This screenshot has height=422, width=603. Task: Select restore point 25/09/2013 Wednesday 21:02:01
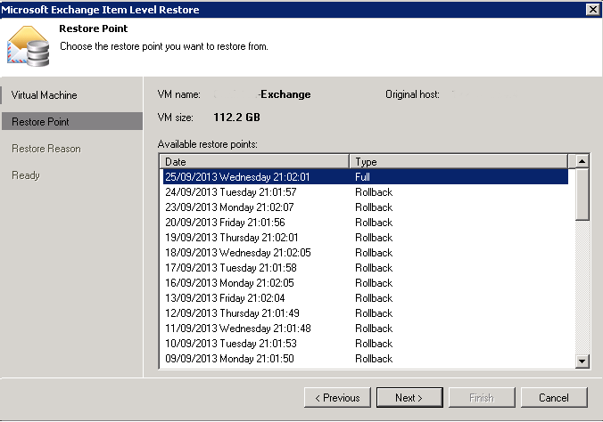tap(366, 176)
